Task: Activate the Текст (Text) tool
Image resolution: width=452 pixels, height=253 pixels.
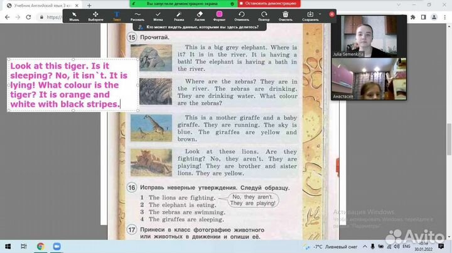Action: pos(117,16)
